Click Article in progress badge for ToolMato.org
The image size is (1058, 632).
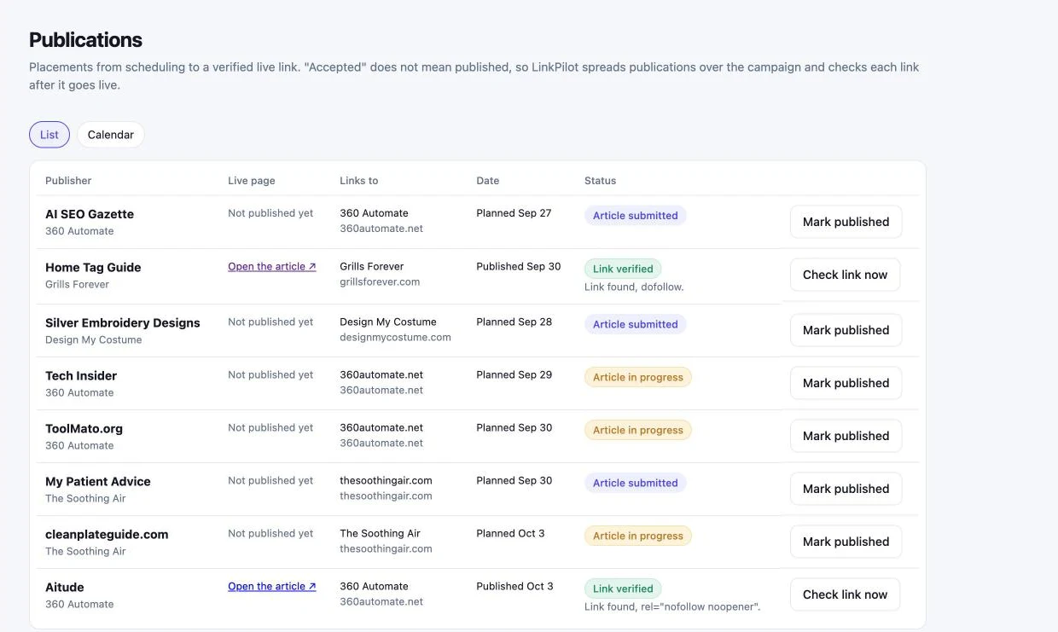(638, 430)
